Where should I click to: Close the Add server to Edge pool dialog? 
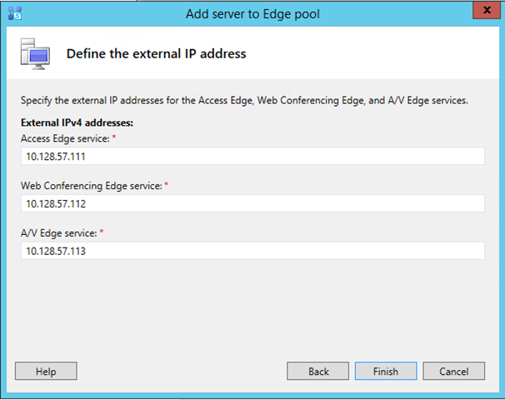tap(487, 10)
